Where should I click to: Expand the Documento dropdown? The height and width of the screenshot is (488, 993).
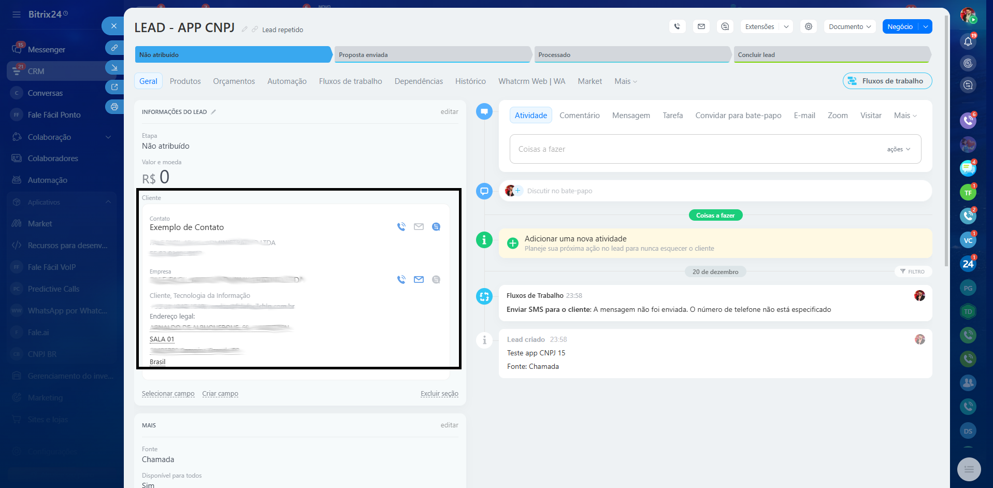point(850,26)
